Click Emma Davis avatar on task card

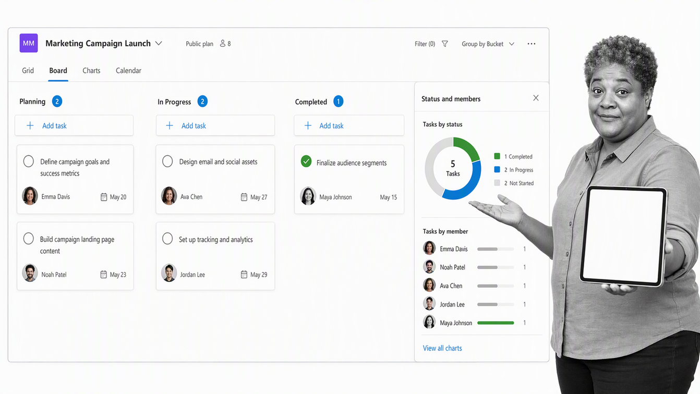coord(30,196)
